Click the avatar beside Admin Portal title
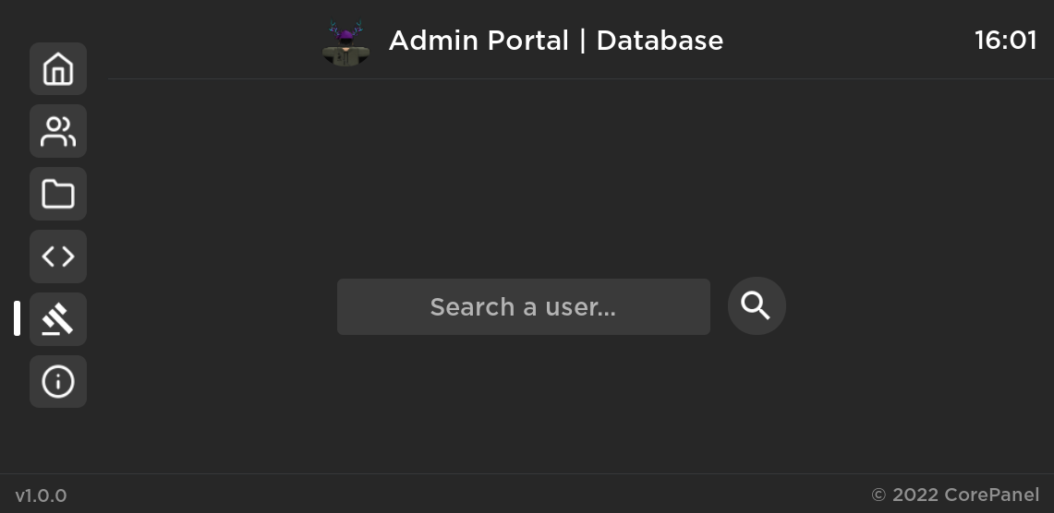The image size is (1054, 513). (x=345, y=42)
